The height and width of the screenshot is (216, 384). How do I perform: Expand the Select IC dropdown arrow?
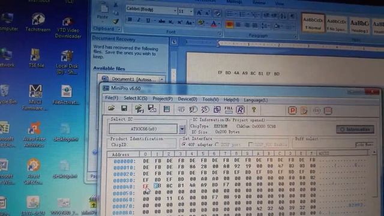(182, 129)
